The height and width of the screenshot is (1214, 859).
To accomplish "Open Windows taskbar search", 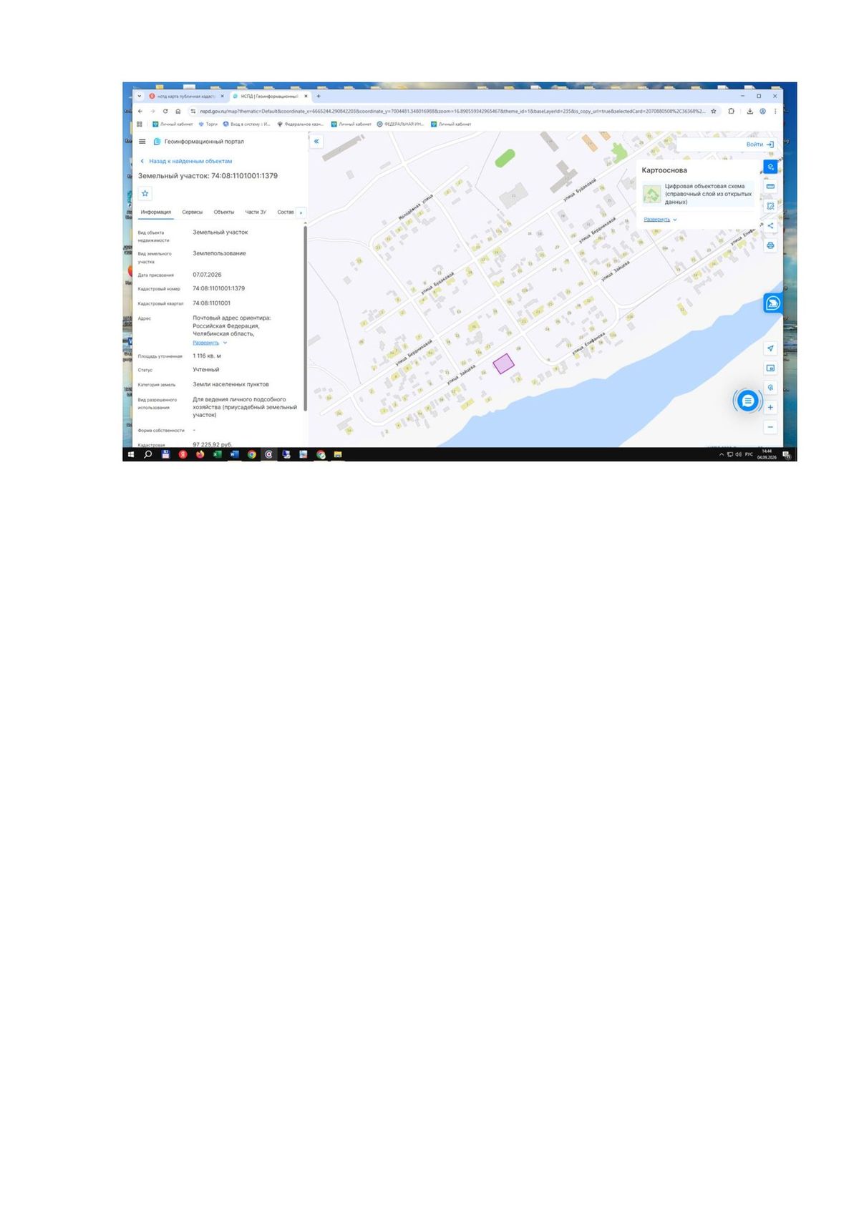I will (148, 454).
